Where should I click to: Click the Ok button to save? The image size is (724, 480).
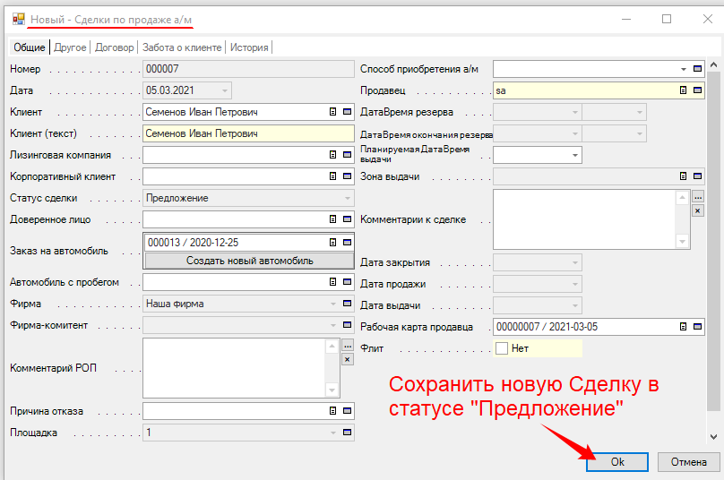click(x=617, y=461)
